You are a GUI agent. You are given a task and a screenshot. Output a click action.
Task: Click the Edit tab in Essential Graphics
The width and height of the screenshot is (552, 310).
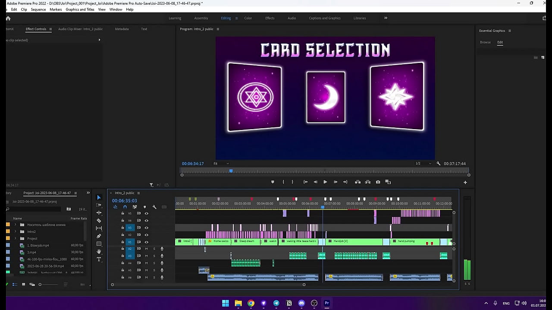(x=500, y=42)
